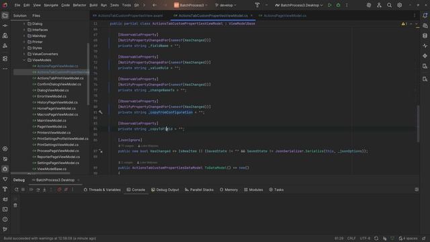Screen dimensions: 430x242
Task: Open the Modules tab
Action: click(253, 190)
